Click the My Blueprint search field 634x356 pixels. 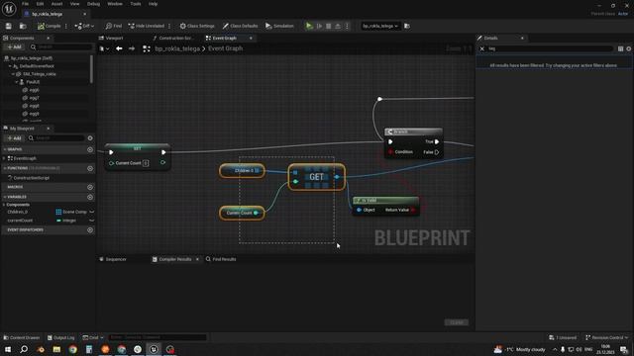pos(56,138)
